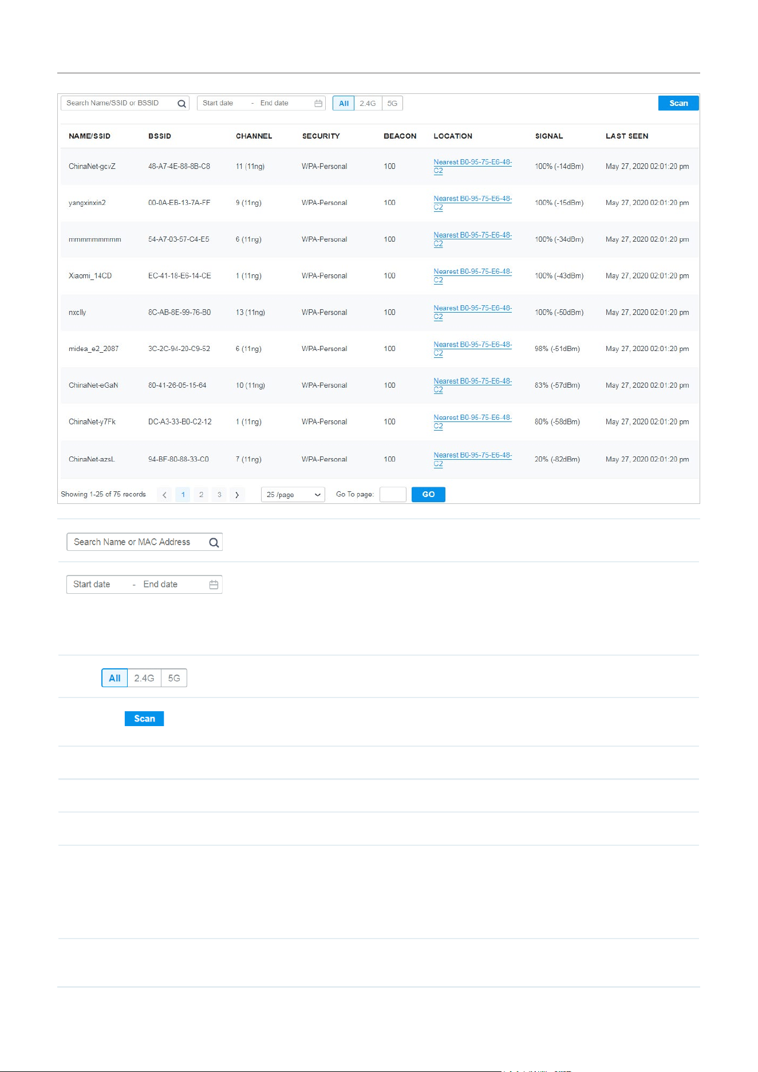This screenshot has height=1072, width=758.
Task: Click the LAST SEEN column header
Action: click(x=627, y=136)
